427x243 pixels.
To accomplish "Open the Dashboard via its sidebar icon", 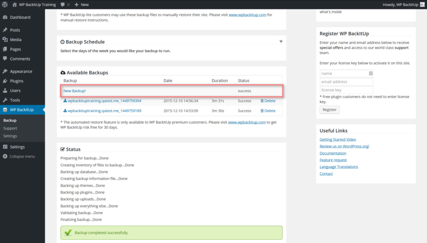I will [5, 18].
